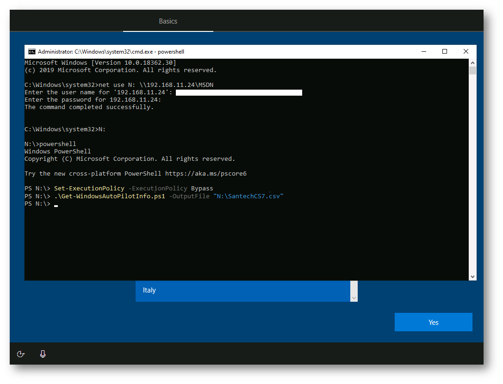Open the cmd window system menu icon
This screenshot has height=384, width=503.
[x=32, y=52]
